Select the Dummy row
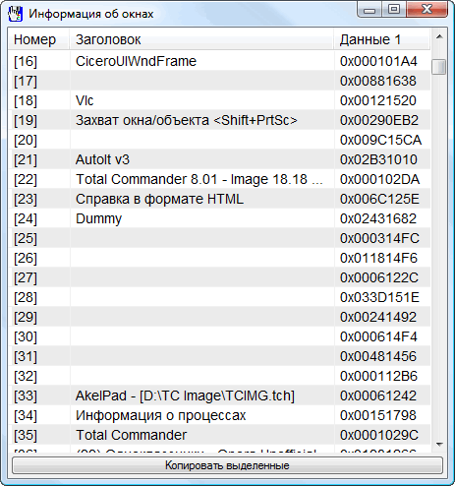 point(219,218)
